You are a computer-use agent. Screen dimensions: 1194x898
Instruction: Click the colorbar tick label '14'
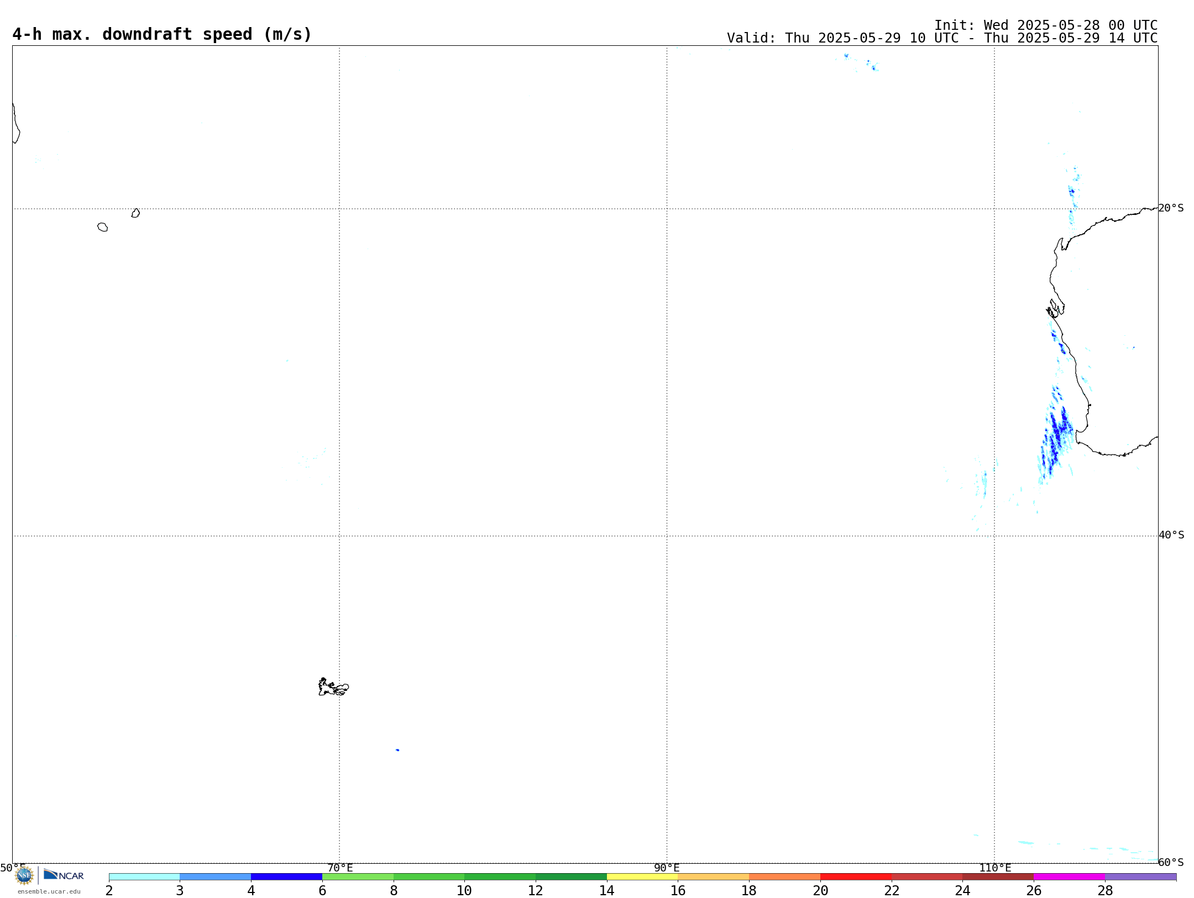pos(607,890)
